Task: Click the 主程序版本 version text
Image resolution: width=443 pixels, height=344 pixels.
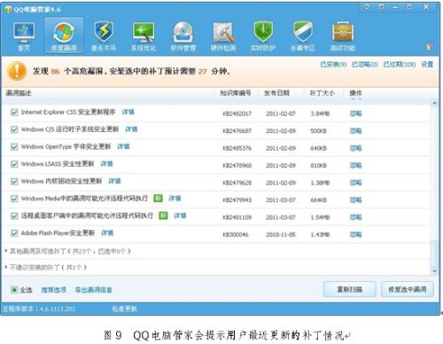Action: [x=38, y=309]
